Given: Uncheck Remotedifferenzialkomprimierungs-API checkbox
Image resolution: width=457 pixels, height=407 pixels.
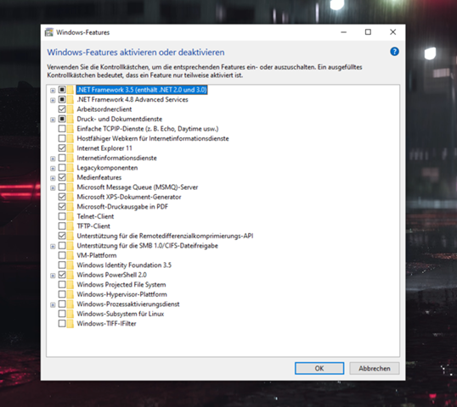Looking at the screenshot, I should [62, 236].
